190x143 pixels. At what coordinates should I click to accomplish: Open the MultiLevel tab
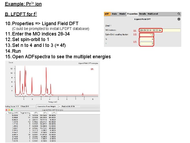click(x=153, y=14)
